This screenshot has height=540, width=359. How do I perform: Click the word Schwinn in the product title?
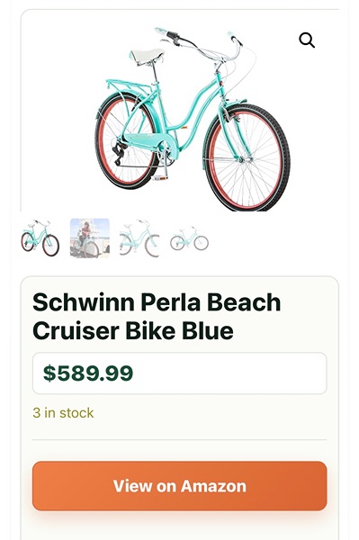[x=84, y=302]
